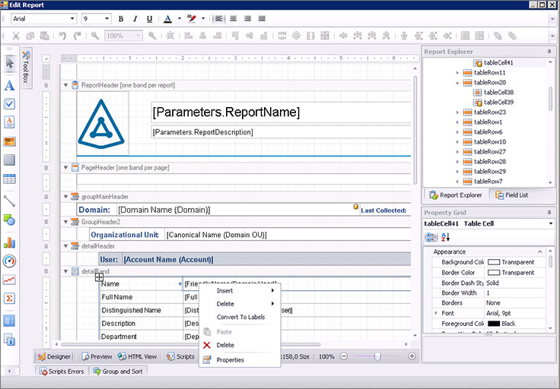Click the Copy icon in toolbar
The image size is (560, 389).
pos(30,36)
